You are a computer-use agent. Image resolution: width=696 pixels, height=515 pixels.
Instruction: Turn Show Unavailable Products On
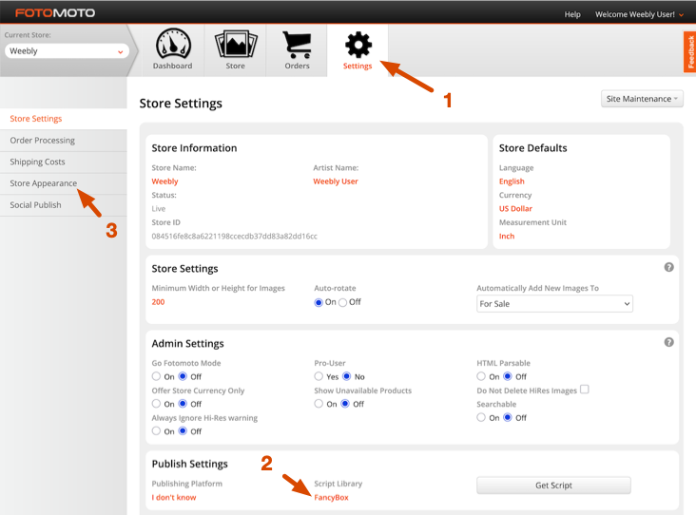(x=319, y=403)
